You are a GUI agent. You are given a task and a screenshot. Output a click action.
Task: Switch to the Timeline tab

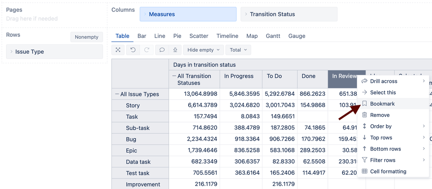(x=227, y=36)
